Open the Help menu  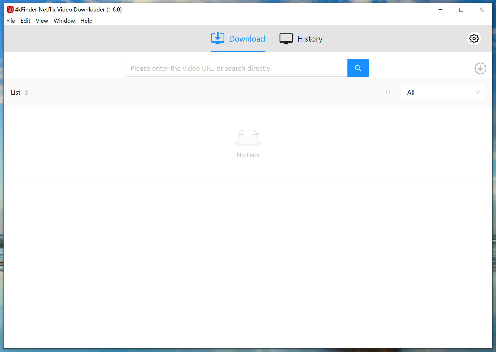(x=87, y=21)
